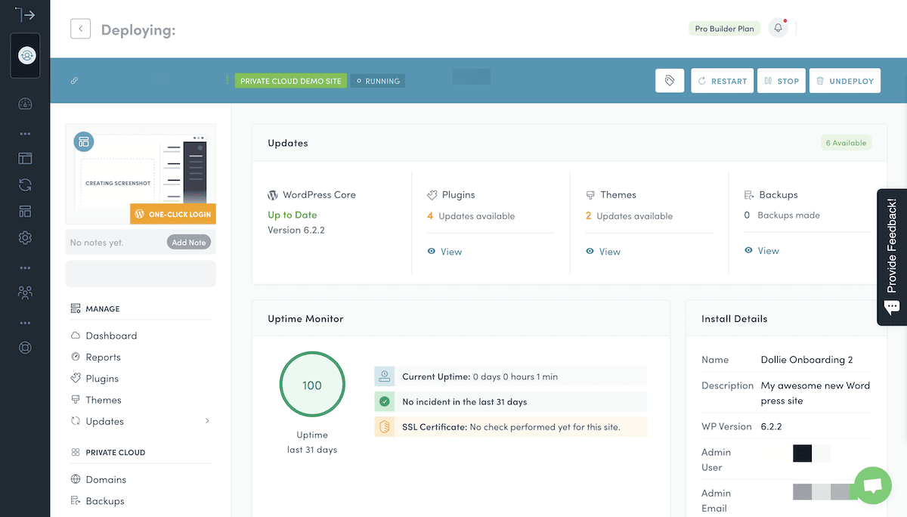Click the 100 uptime circle gauge
This screenshot has height=517, width=907.
point(312,385)
